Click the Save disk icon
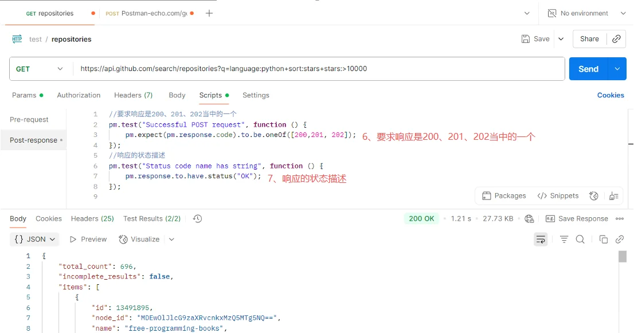Image resolution: width=634 pixels, height=333 pixels. tap(525, 39)
